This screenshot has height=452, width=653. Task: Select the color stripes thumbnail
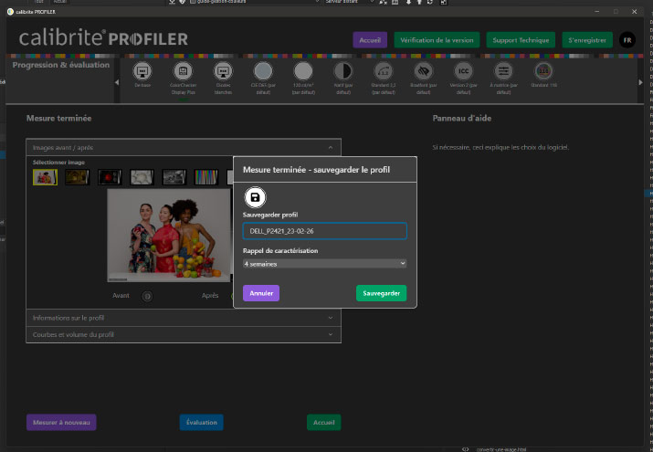click(206, 177)
